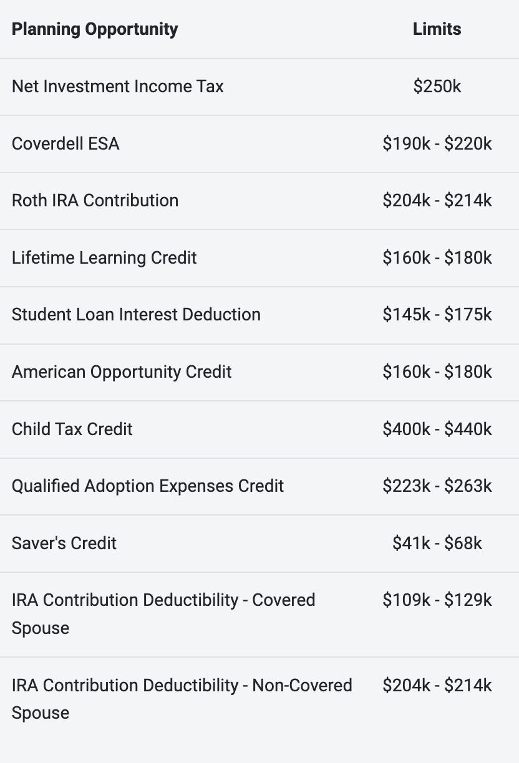This screenshot has width=519, height=763.
Task: Click the $400k - $440k limit value
Action: tap(437, 429)
